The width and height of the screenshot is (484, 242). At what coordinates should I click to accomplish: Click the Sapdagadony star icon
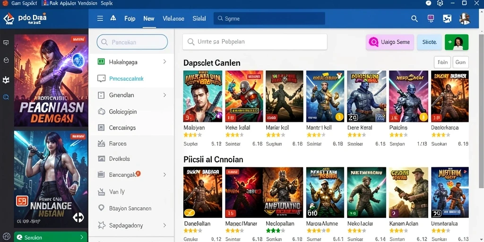(x=101, y=225)
